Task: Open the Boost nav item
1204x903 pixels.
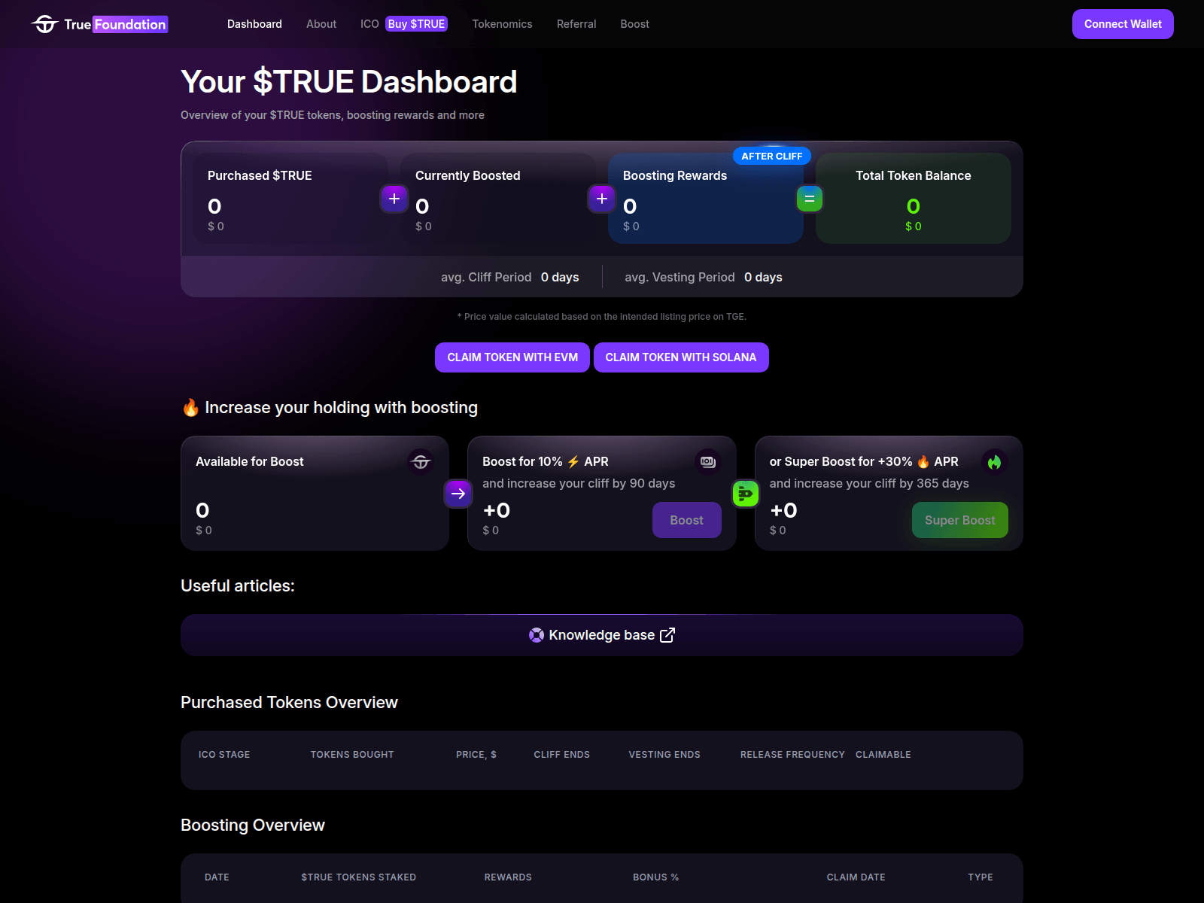Action: (x=634, y=24)
